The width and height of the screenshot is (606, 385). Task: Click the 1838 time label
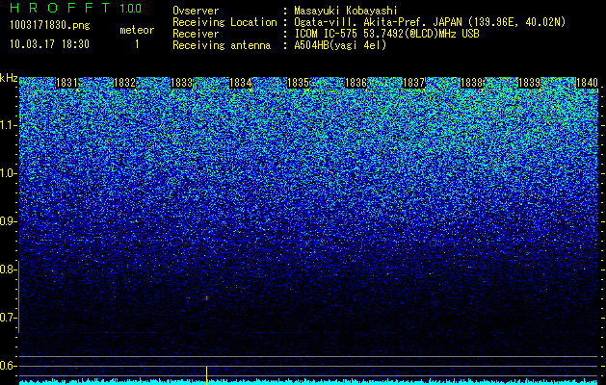[472, 83]
